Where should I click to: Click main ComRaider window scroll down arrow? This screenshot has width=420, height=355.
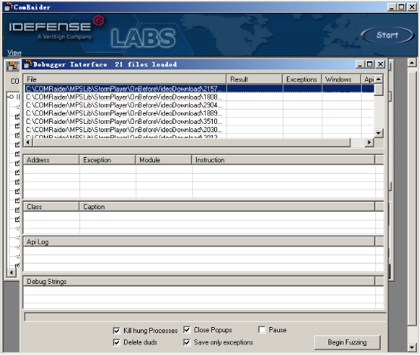[x=412, y=347]
